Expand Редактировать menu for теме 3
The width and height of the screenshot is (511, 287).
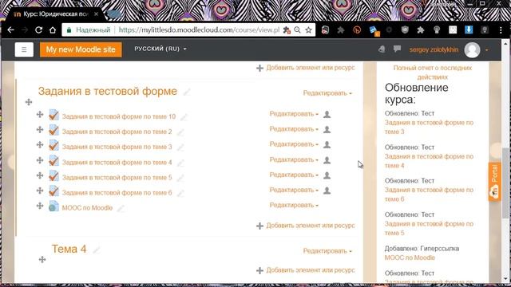(x=294, y=144)
